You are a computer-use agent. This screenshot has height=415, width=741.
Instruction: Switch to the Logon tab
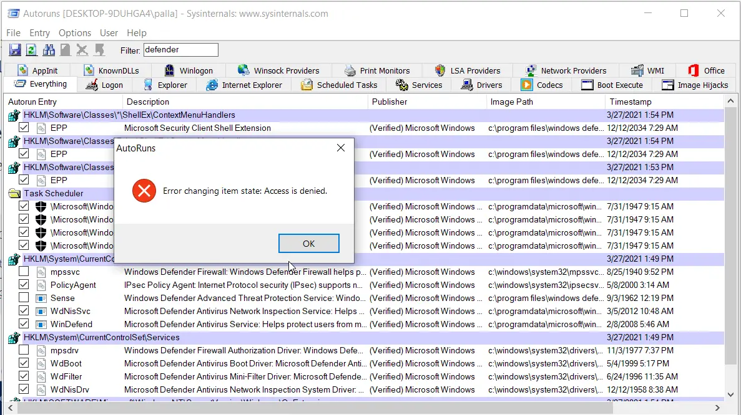pos(106,85)
